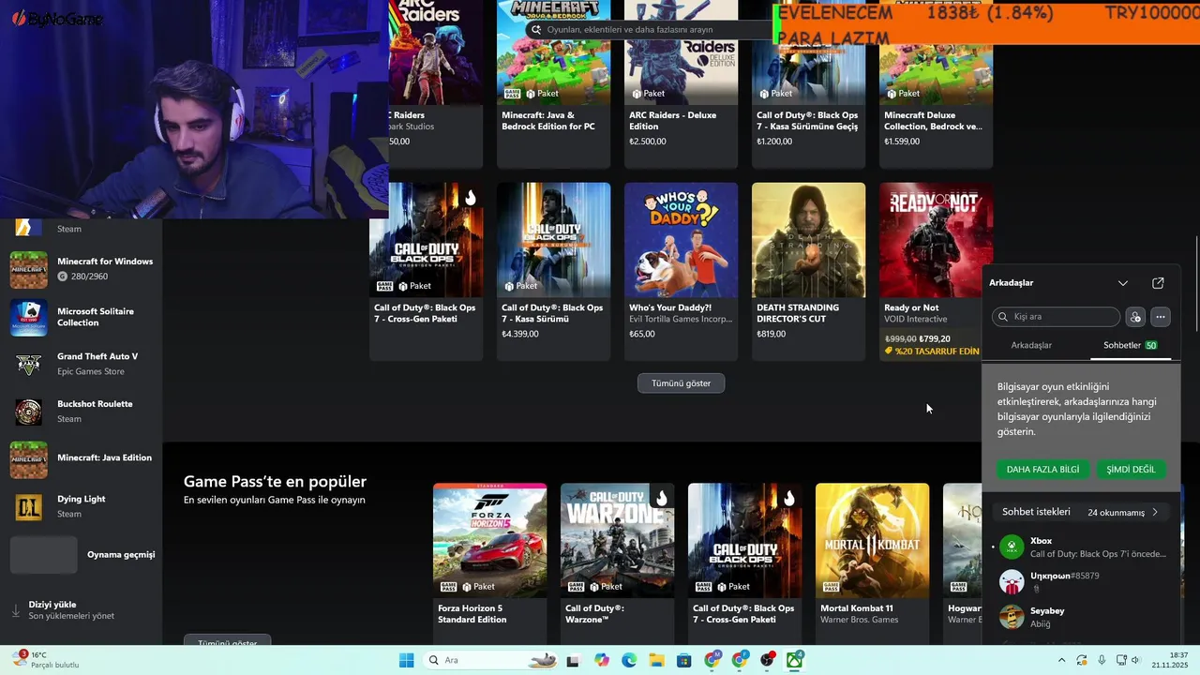Open Microsoft Solitaire Collection in the sidebar
The image size is (1200, 675).
point(82,317)
